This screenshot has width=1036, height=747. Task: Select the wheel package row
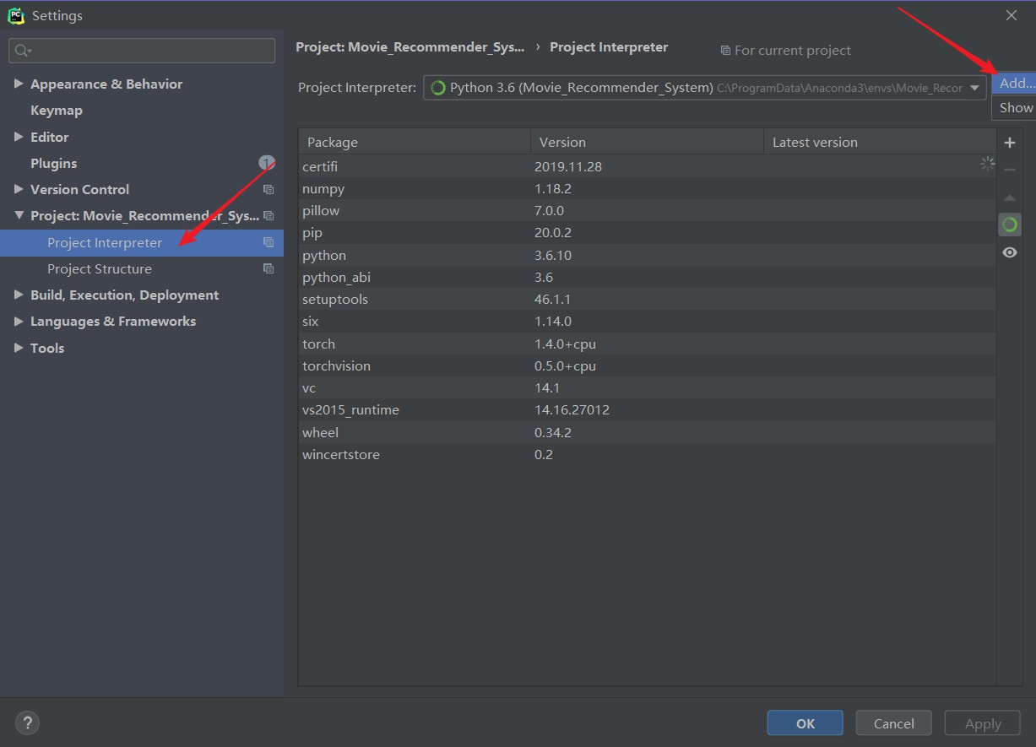(648, 432)
